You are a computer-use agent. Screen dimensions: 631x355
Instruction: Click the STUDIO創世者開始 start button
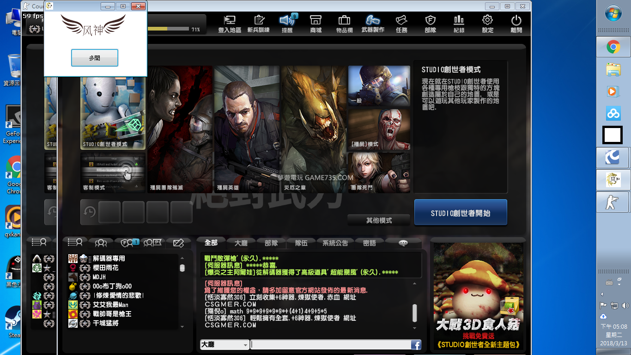pos(461,213)
